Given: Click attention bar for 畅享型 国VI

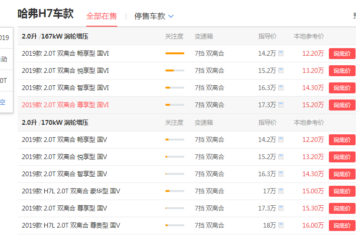Looking at the screenshot, I should (175, 53).
